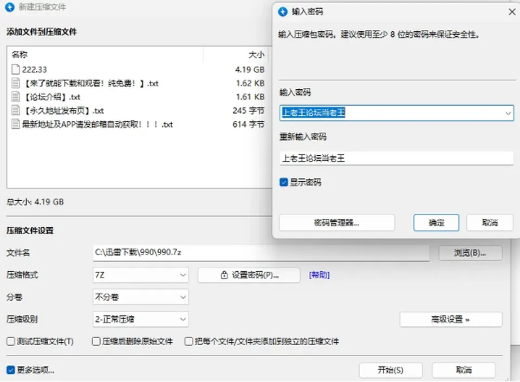520x382 pixels.
Task: Click the padlock icon on 设置密码 button
Action: (224, 275)
